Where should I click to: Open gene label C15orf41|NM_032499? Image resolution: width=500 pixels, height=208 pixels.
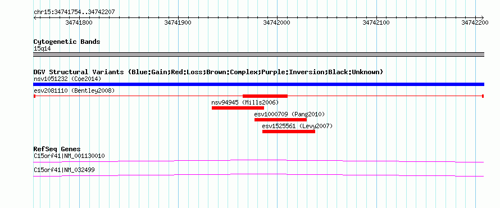point(64,170)
